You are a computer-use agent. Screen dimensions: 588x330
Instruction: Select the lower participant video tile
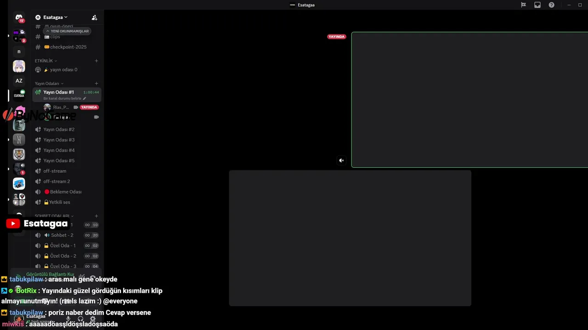(x=350, y=238)
